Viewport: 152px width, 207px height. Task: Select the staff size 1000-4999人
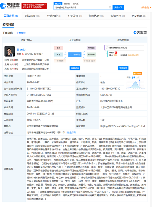(x=34, y=120)
